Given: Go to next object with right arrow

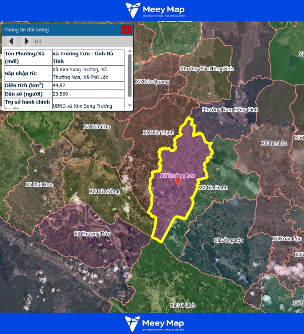Looking at the screenshot, I should [26, 41].
